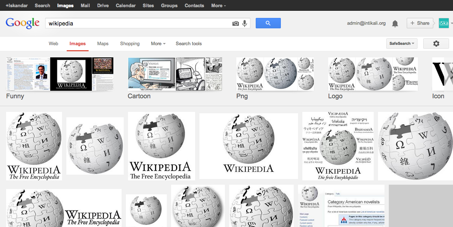
Task: Expand More in the black top bar
Action: pos(218,5)
